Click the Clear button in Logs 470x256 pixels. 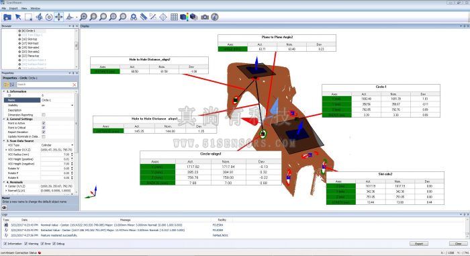coord(458,244)
